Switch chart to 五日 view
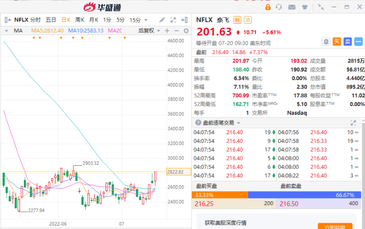Image resolution: width=365 pixels, height=229 pixels. pos(51,20)
